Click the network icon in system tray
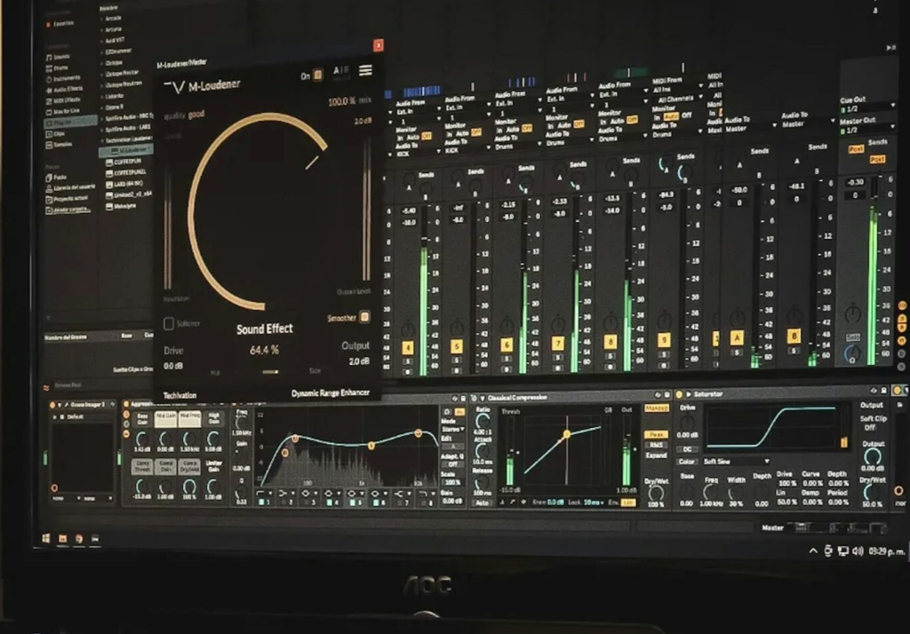This screenshot has height=634, width=910. click(842, 551)
